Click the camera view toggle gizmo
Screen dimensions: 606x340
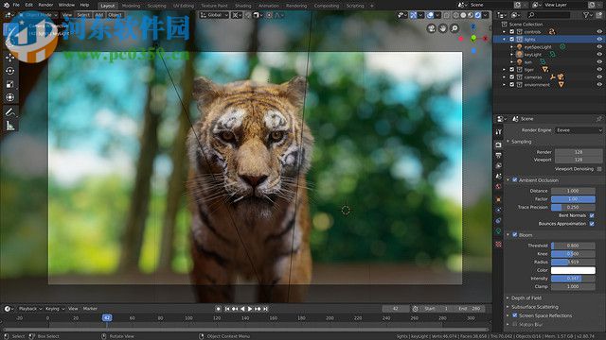point(432,28)
